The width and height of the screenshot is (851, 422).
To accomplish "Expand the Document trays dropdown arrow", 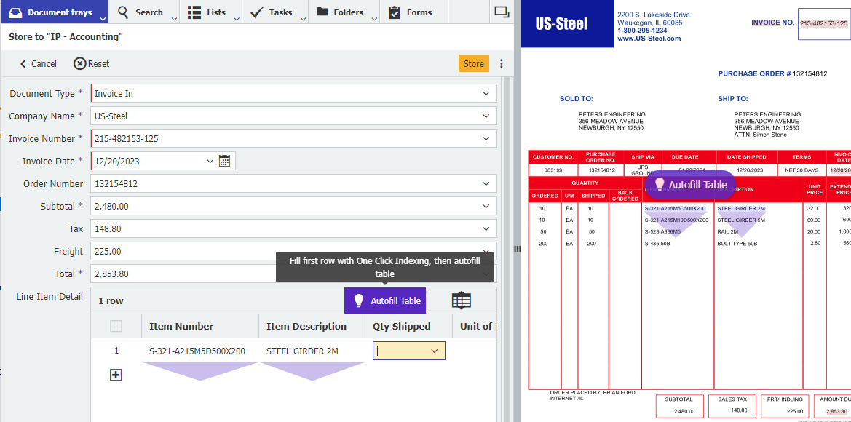I will (x=103, y=18).
